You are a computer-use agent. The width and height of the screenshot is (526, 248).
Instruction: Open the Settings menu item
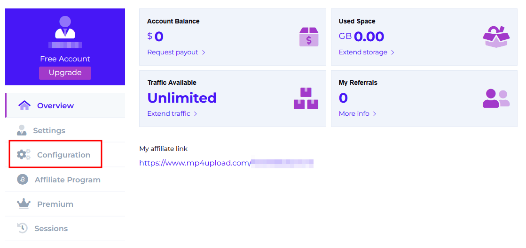point(65,130)
